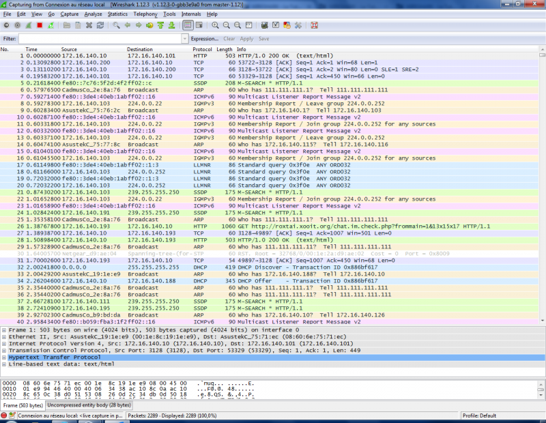Select packet 30 Spanning-tree STP row
This screenshot has width=546, height=423.
(x=269, y=254)
